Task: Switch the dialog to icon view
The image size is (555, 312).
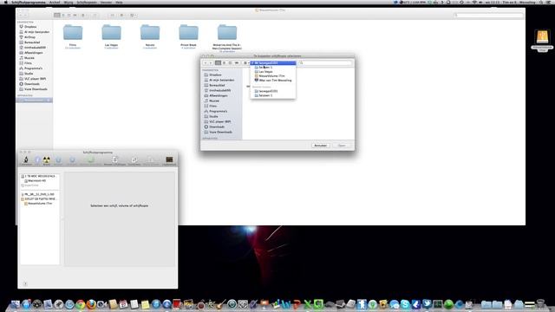Action: pos(218,62)
